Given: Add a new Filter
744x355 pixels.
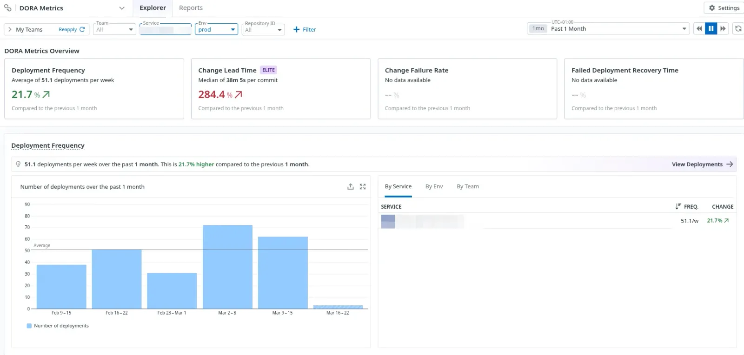Looking at the screenshot, I should click(305, 29).
